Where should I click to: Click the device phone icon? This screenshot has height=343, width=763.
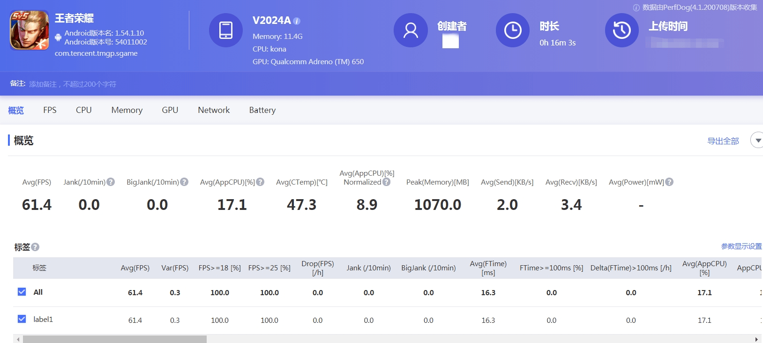[x=226, y=30]
